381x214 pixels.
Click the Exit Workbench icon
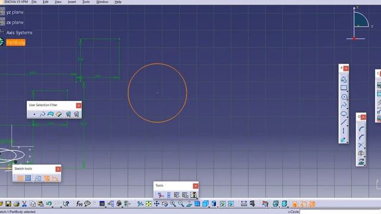pos(193,195)
